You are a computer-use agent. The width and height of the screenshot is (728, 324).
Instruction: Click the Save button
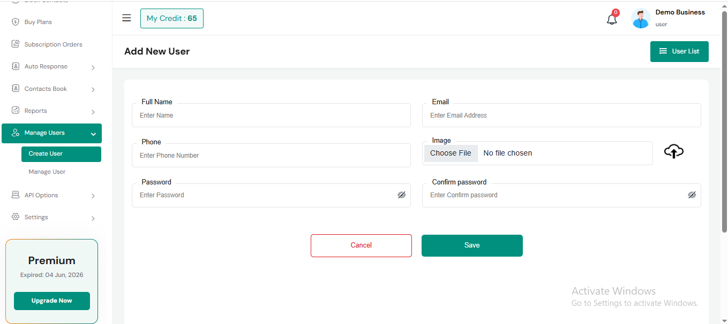(x=472, y=245)
